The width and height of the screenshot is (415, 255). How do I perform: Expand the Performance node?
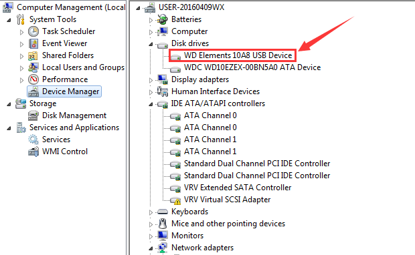click(x=21, y=80)
